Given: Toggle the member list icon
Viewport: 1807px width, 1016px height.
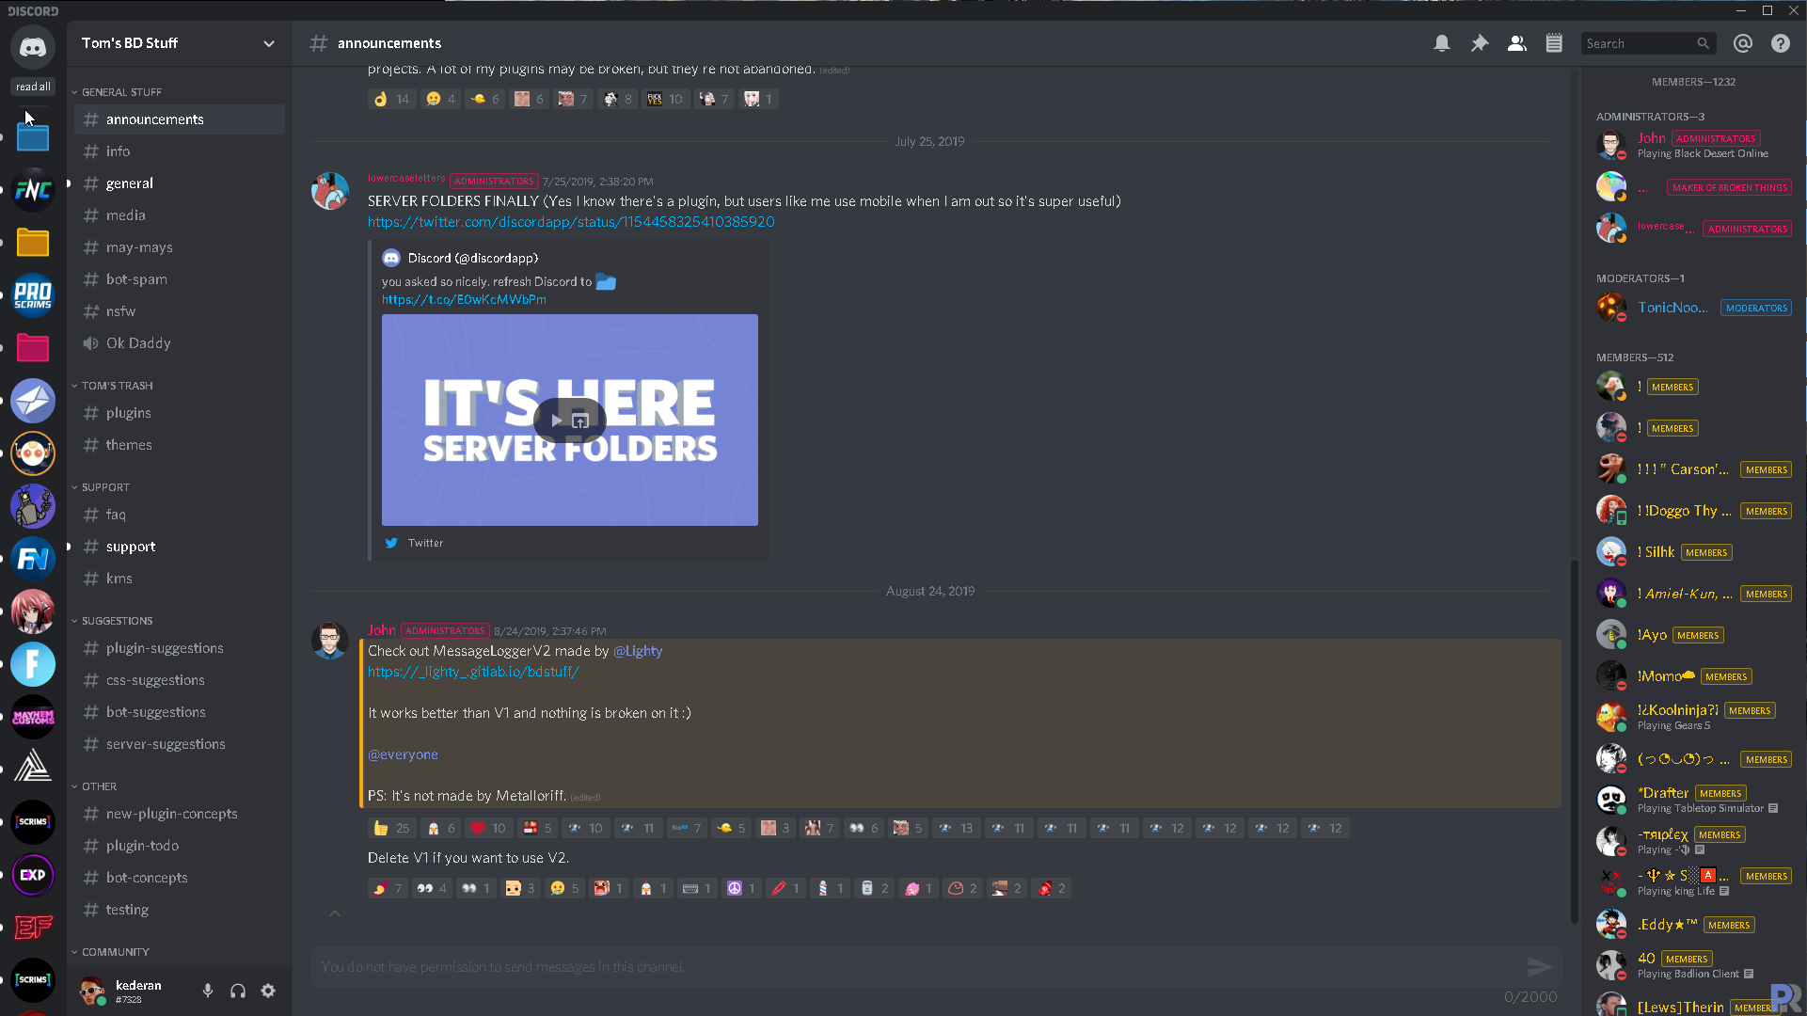Looking at the screenshot, I should [x=1516, y=43].
